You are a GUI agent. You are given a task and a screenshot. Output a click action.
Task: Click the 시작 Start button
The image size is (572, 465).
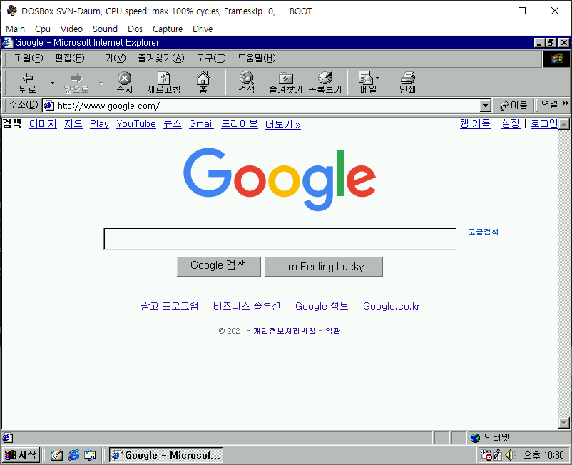click(x=21, y=455)
